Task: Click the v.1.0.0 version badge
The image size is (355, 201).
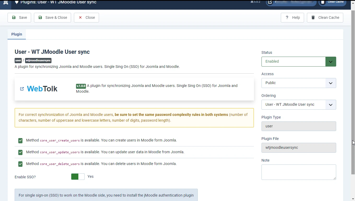Action: 81,86
